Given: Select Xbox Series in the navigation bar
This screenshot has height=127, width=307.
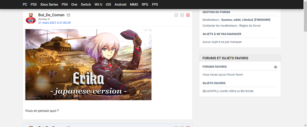Looking at the screenshot, I should [x=49, y=4].
